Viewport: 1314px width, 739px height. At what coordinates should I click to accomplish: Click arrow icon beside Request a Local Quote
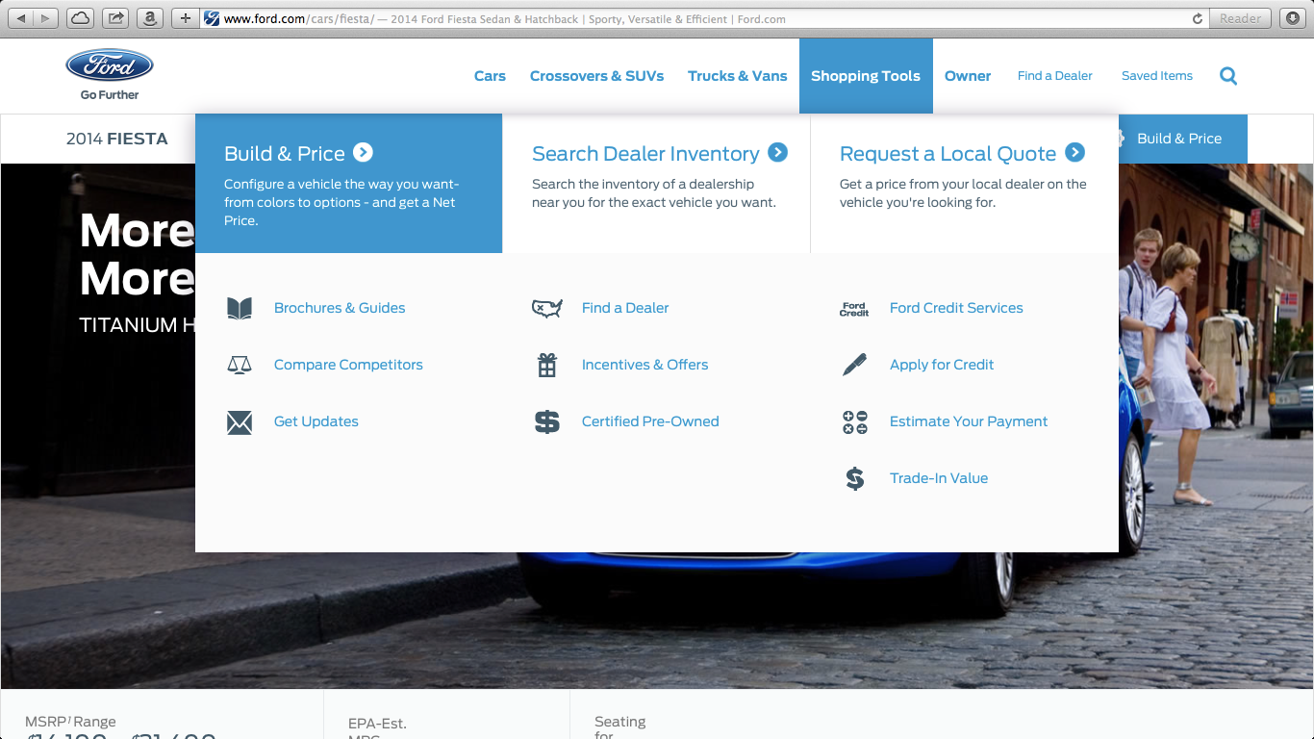coord(1075,152)
